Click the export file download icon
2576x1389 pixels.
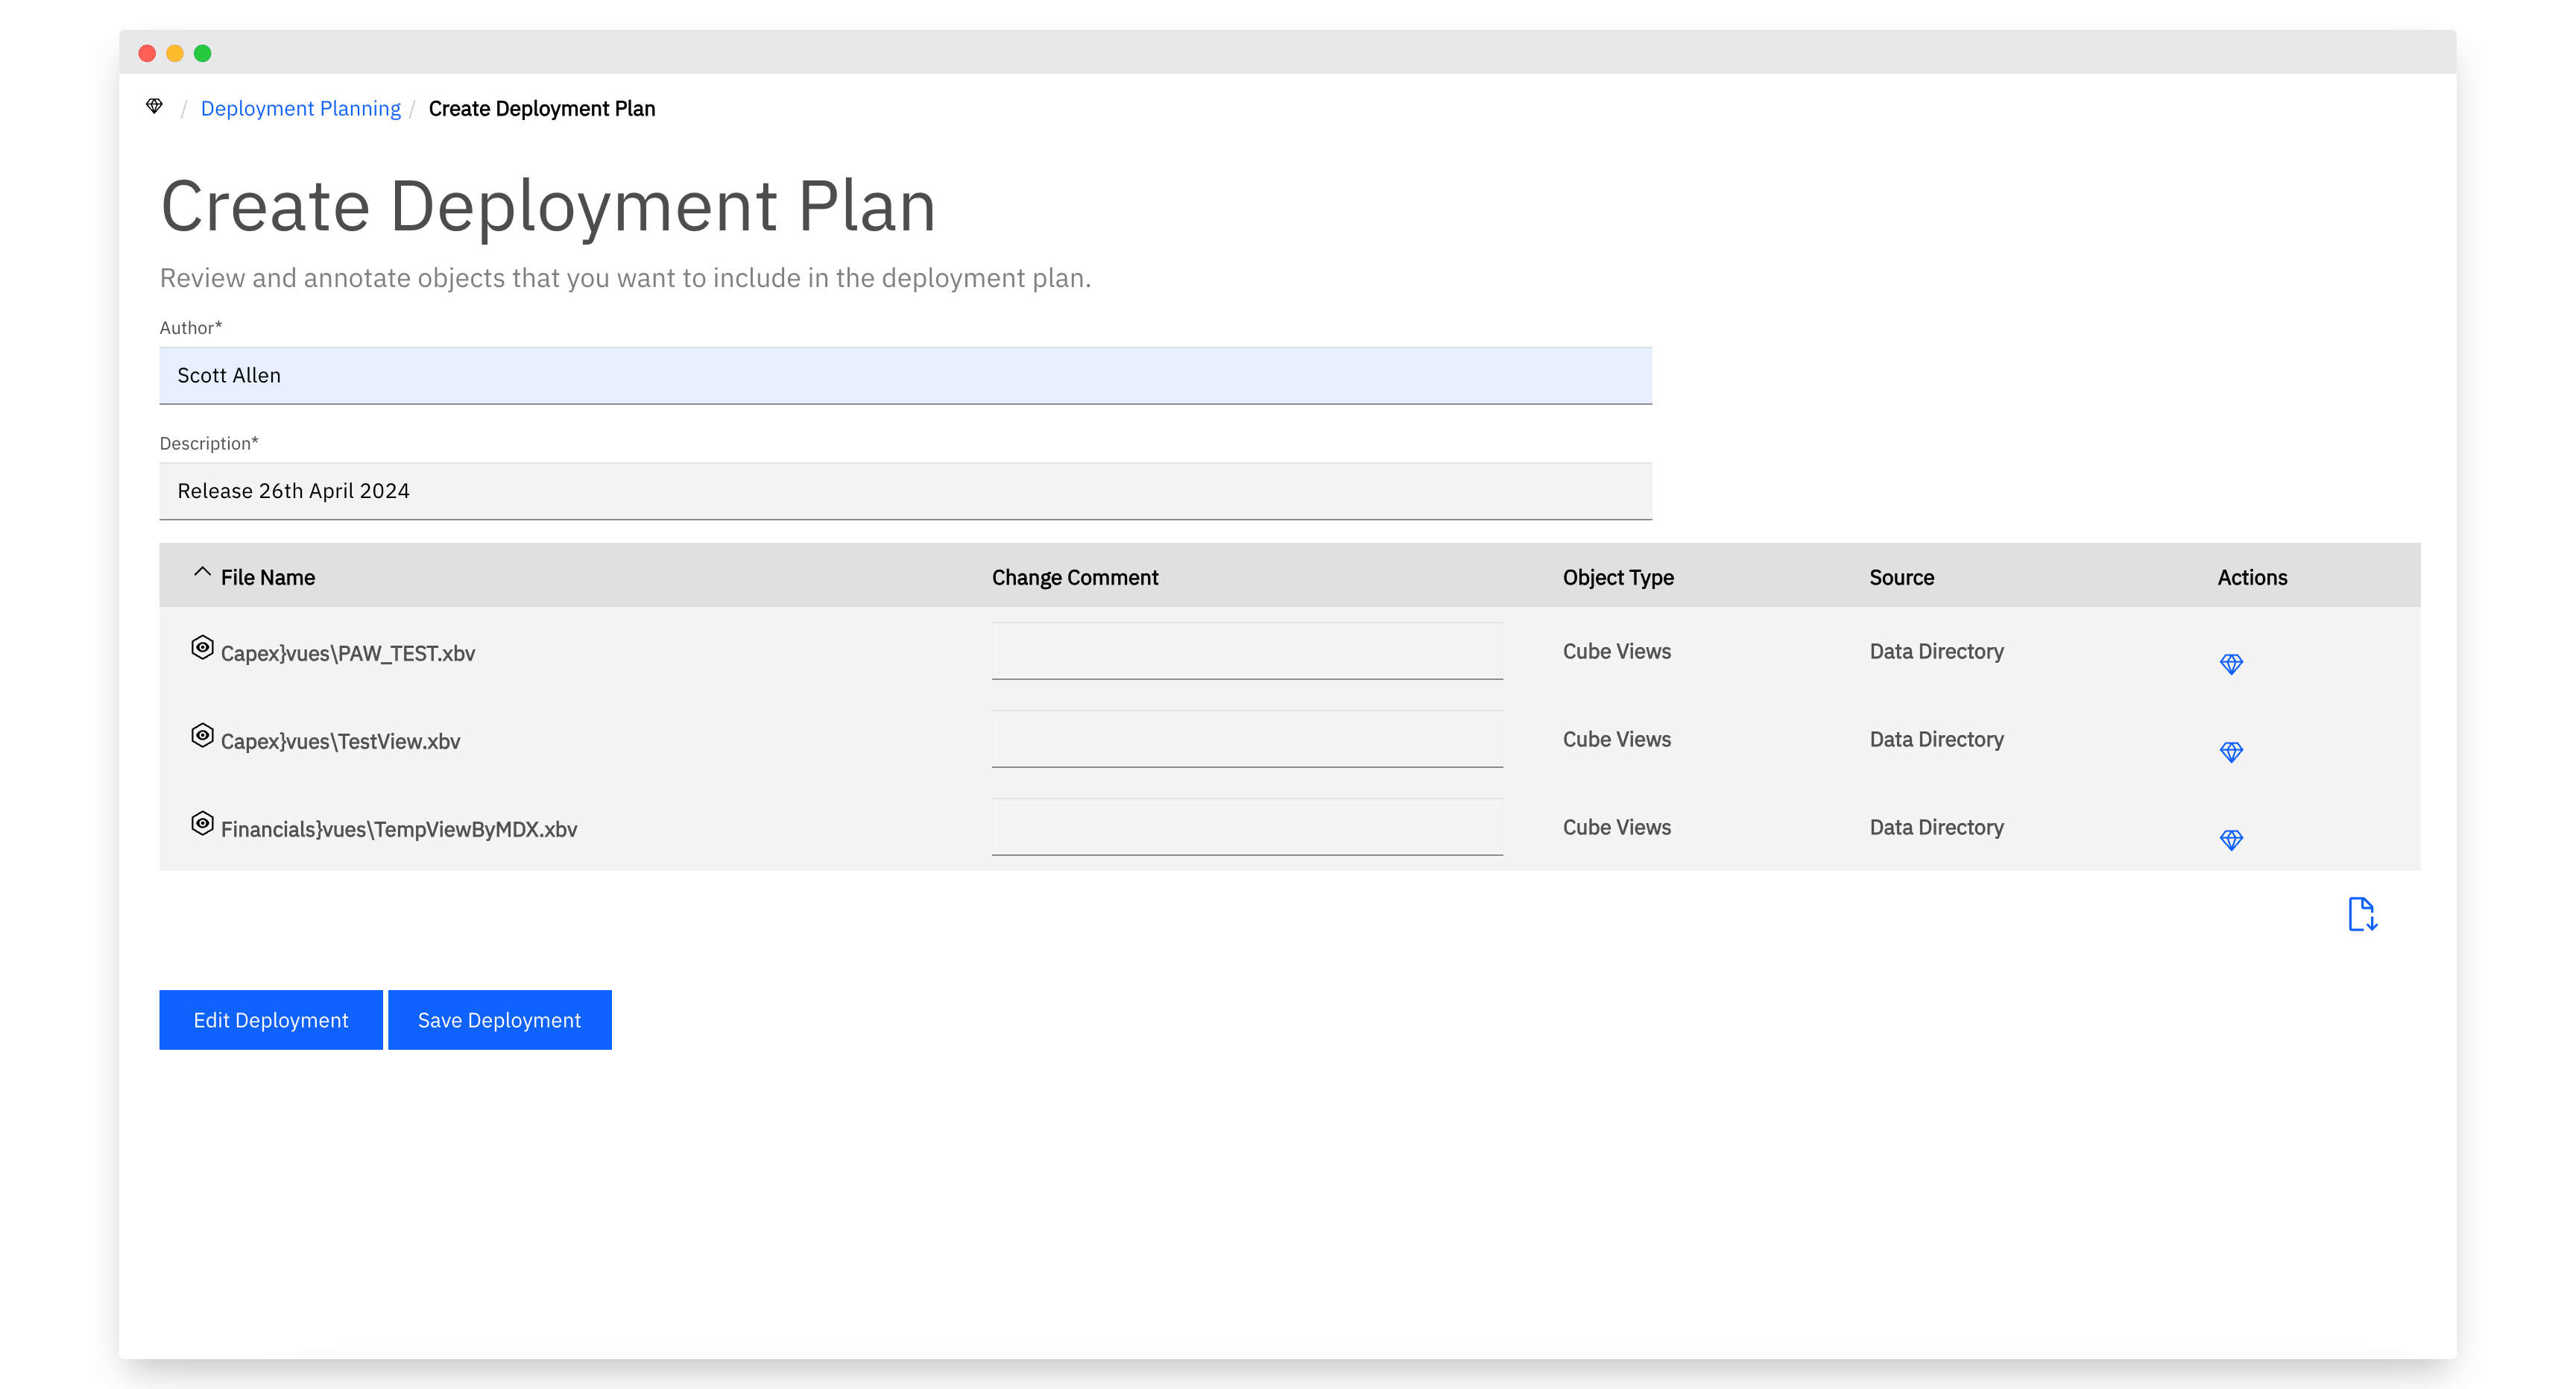point(2362,914)
